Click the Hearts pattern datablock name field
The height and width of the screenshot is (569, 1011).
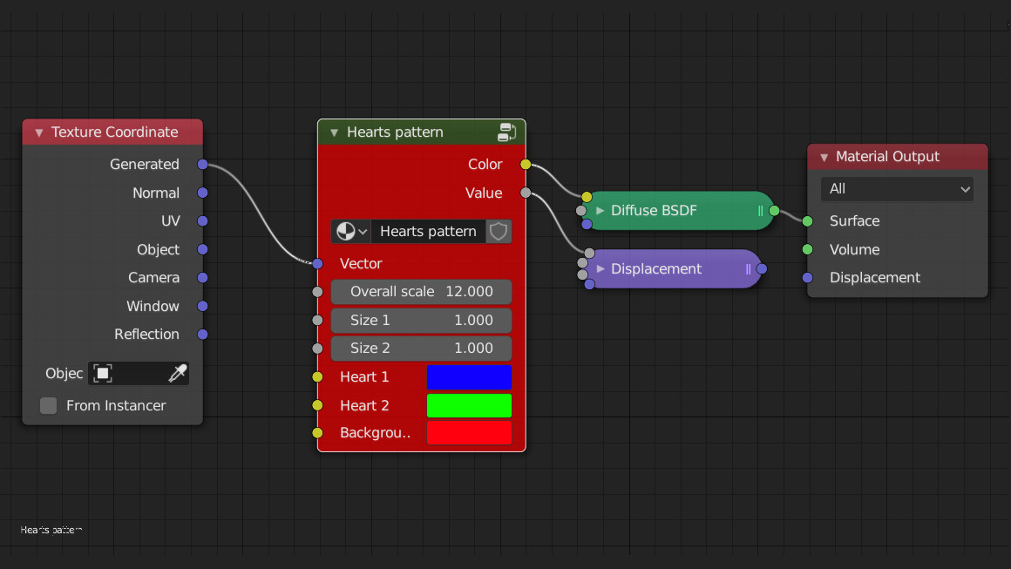pos(427,231)
